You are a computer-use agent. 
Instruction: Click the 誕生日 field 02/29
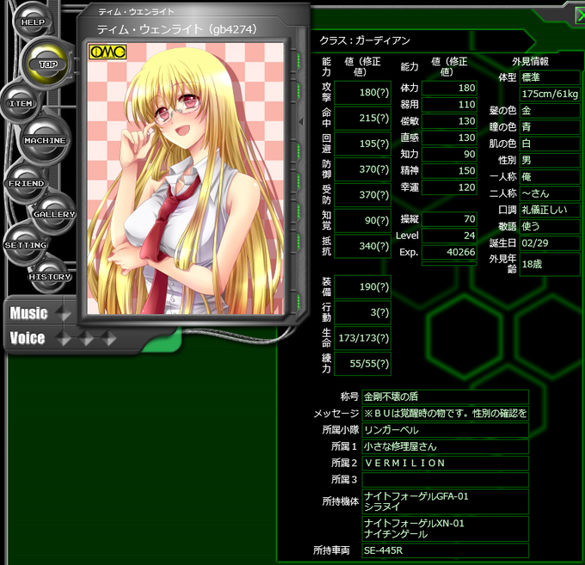tap(550, 243)
